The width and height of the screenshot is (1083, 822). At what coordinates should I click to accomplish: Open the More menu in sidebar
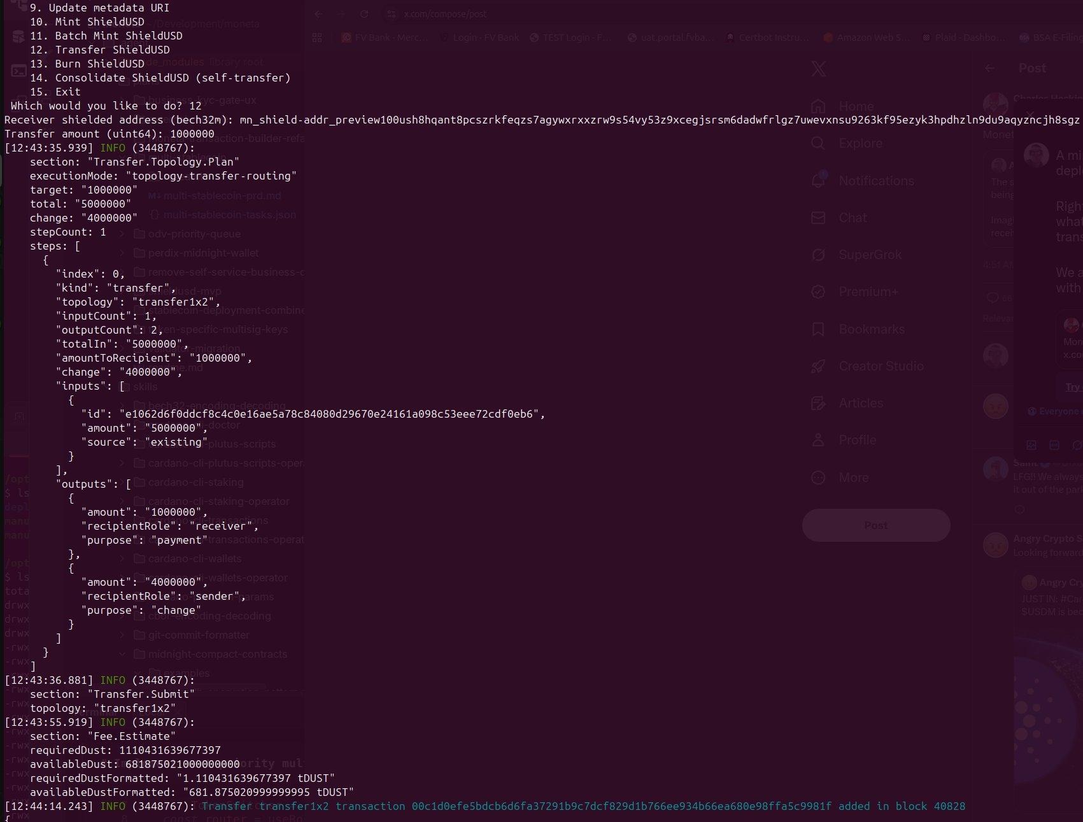[x=853, y=478]
